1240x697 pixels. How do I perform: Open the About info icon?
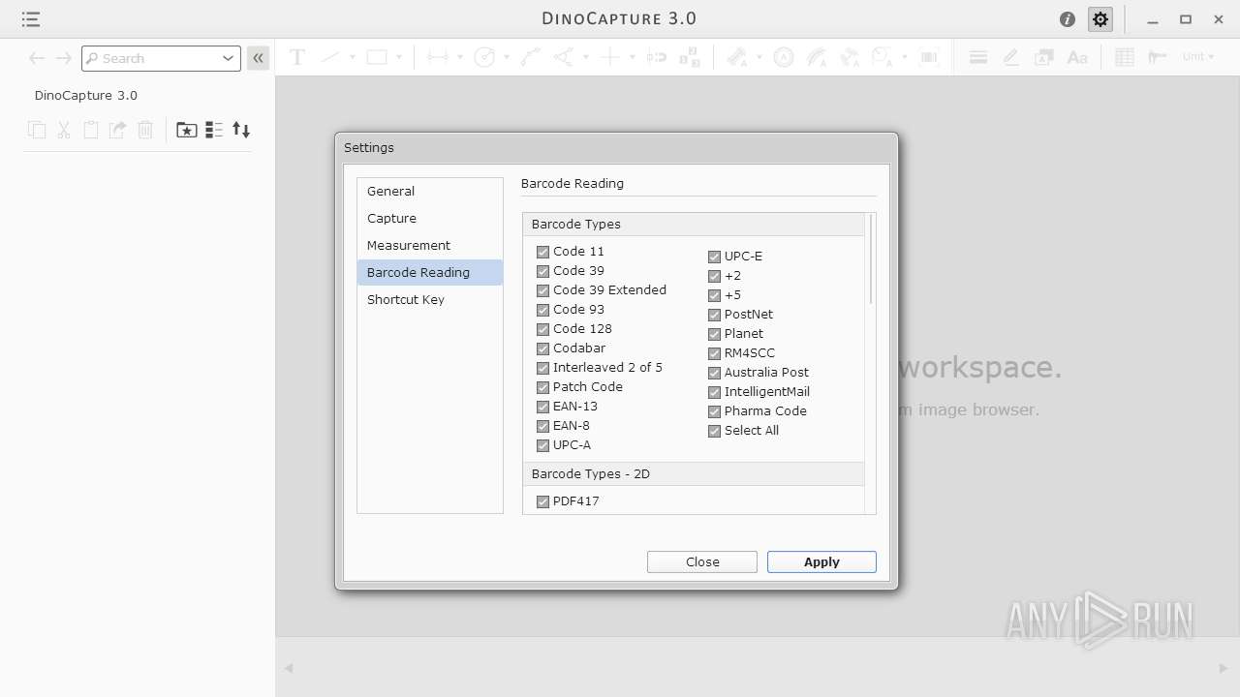[x=1068, y=19]
